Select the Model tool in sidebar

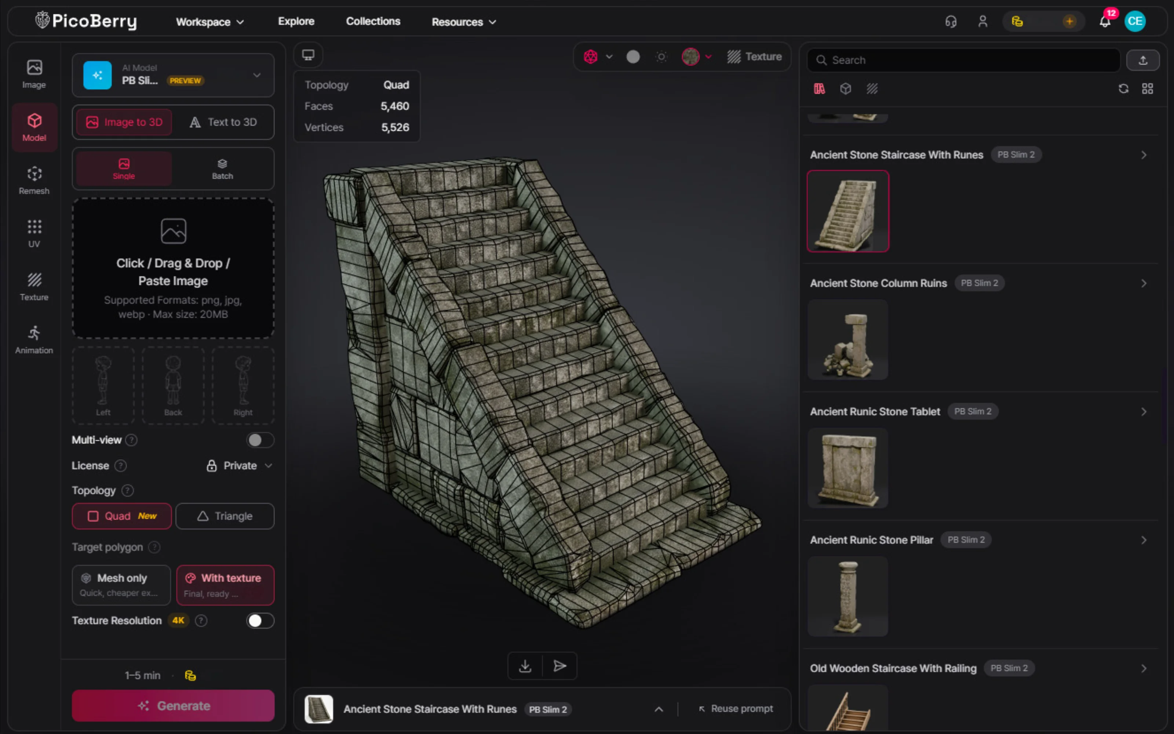34,127
